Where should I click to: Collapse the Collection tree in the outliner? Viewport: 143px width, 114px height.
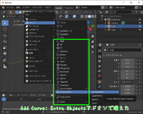(x=102, y=20)
